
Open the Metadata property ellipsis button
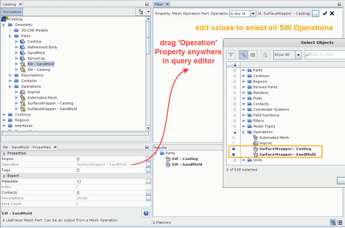point(148,182)
